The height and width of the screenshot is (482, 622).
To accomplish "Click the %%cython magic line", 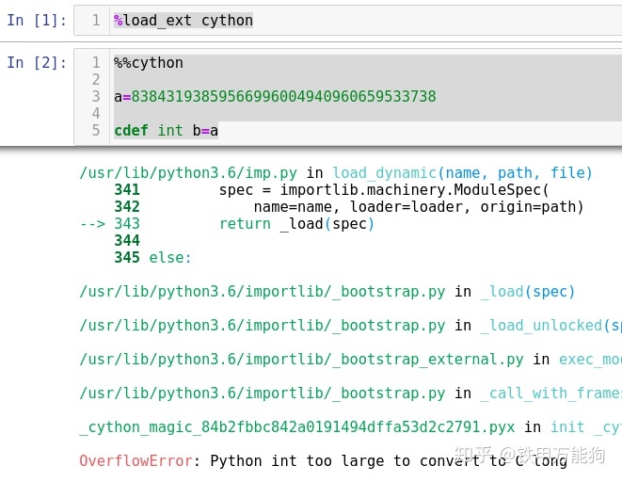I will pos(149,63).
